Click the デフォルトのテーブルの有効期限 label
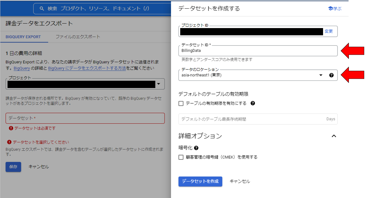Image resolution: width=370 pixels, height=198 pixels. tap(214, 94)
